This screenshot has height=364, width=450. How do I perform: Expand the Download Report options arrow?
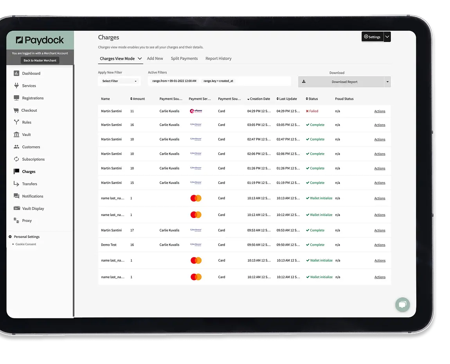pos(387,82)
